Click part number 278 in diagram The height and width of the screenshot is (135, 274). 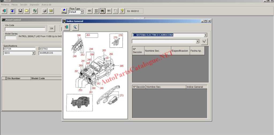[120, 35]
